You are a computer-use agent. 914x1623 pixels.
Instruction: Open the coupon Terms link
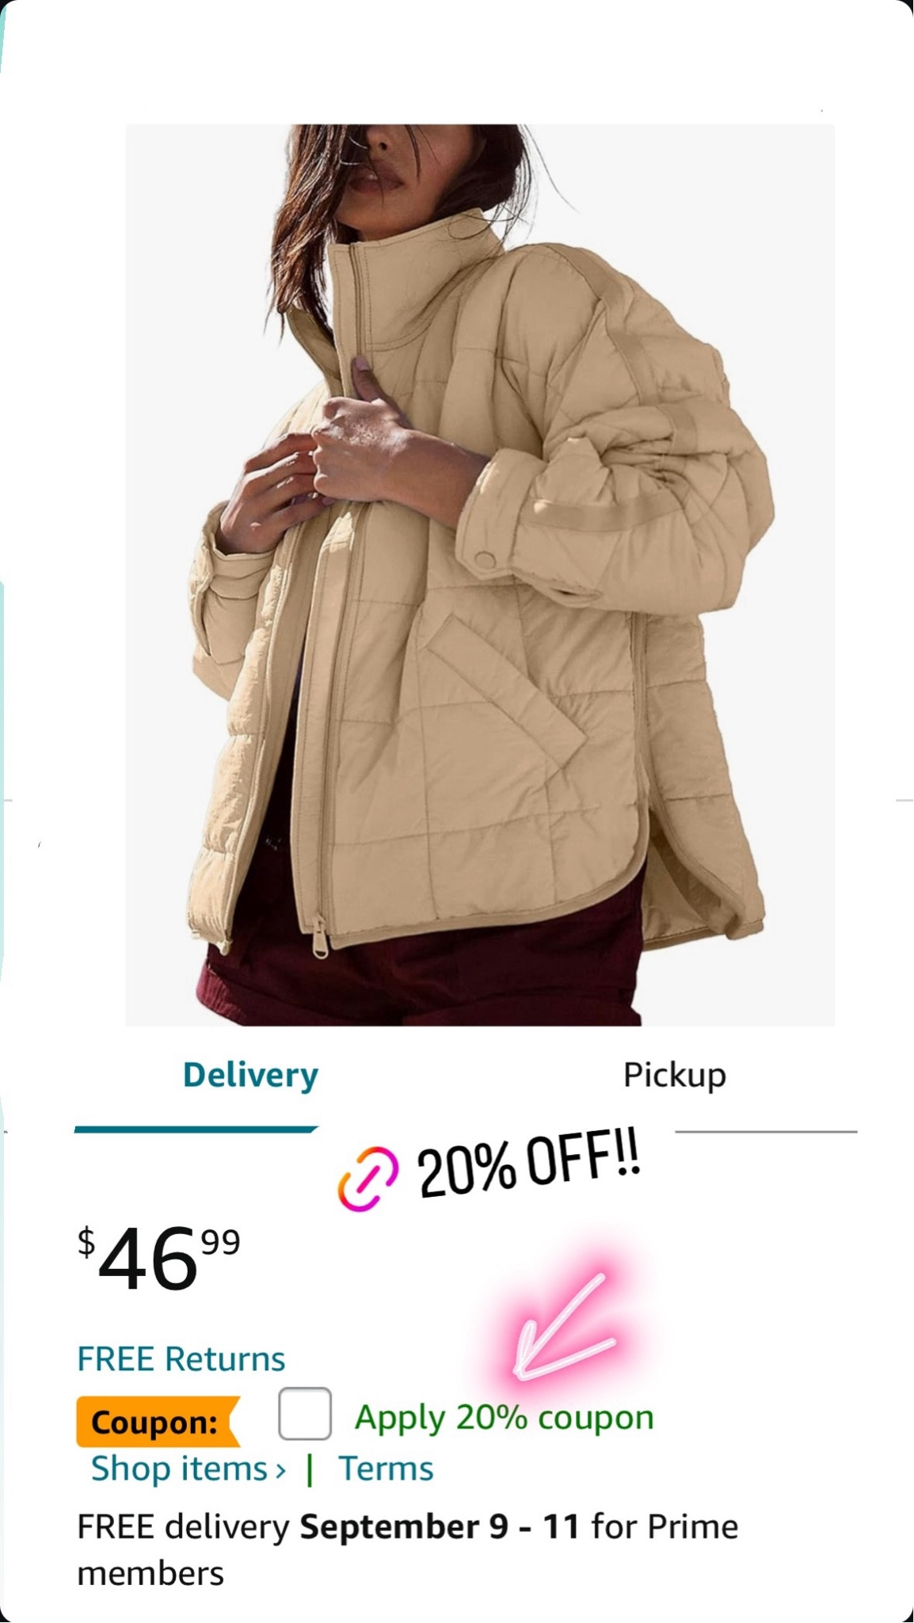coord(386,1469)
